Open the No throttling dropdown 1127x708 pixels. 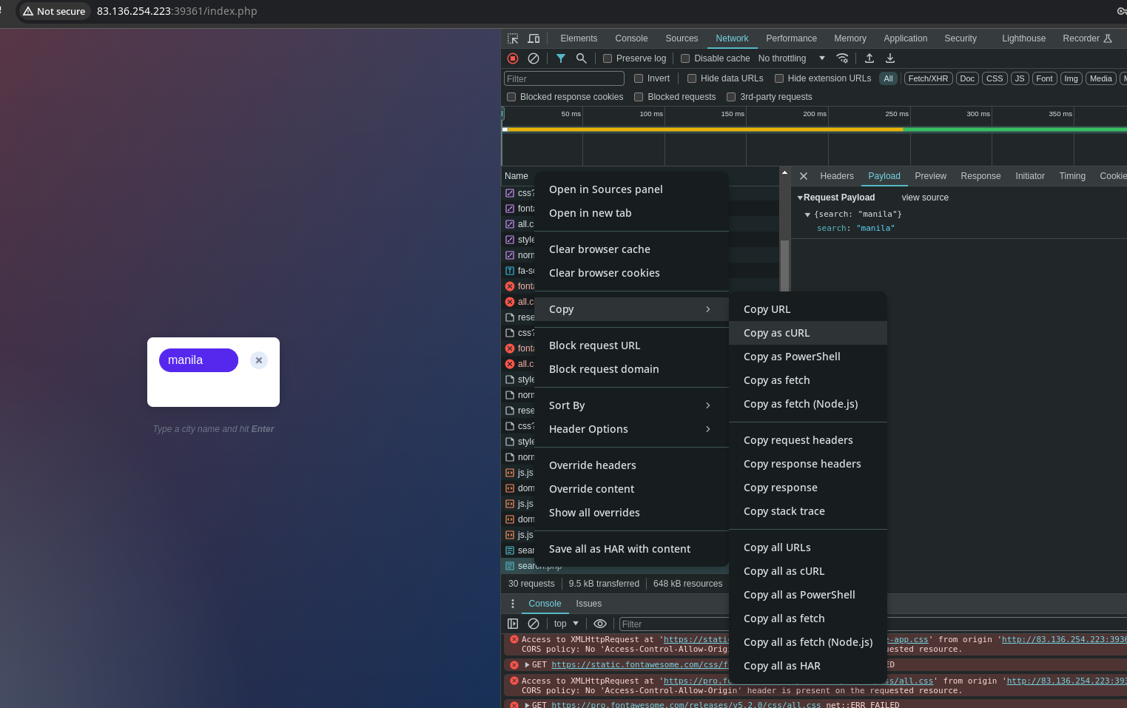tap(791, 58)
